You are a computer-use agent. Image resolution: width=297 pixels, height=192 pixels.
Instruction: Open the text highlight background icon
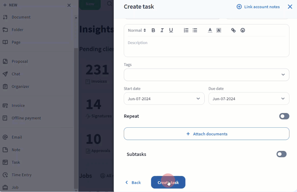pyautogui.click(x=219, y=30)
